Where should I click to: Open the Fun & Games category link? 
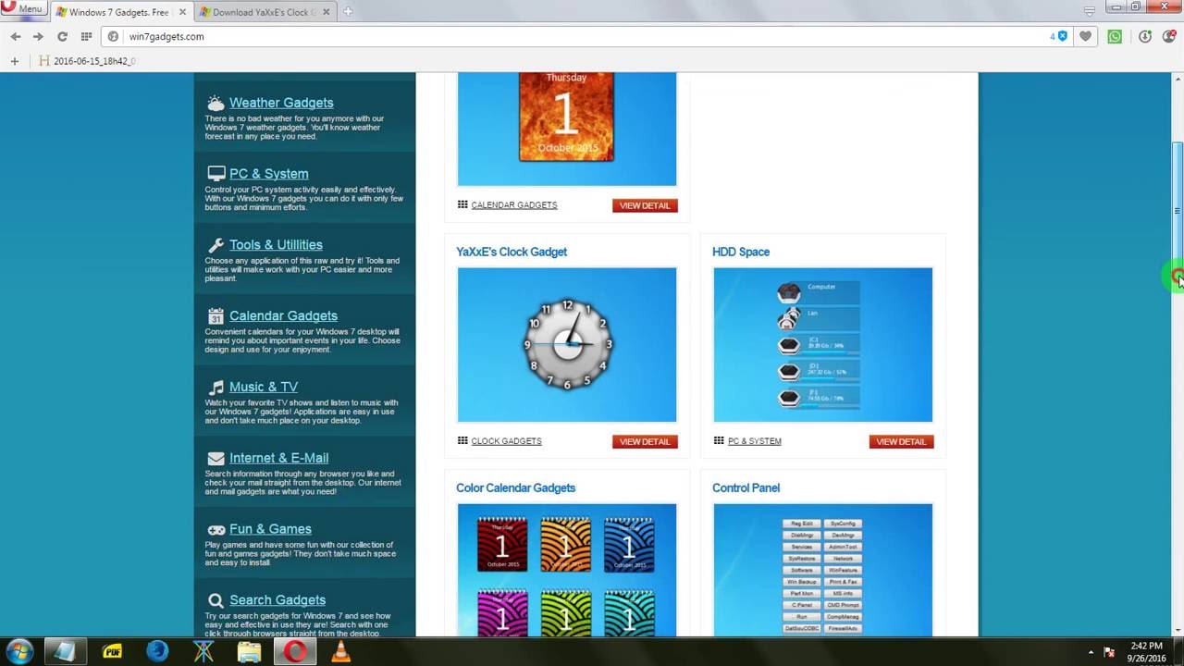(270, 529)
